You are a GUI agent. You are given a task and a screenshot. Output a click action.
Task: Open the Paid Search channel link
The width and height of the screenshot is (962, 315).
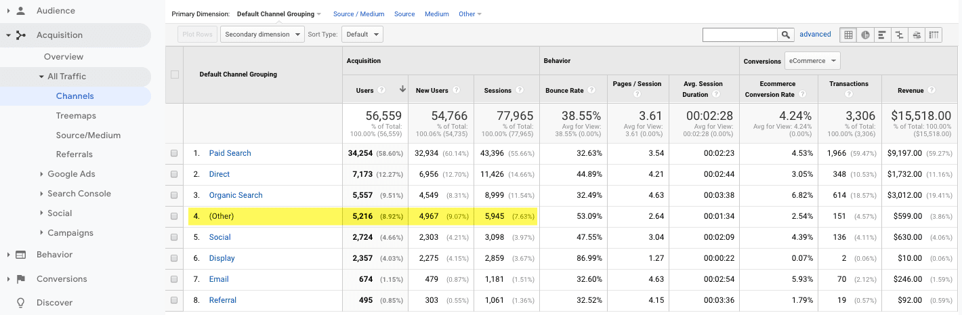[x=230, y=153]
